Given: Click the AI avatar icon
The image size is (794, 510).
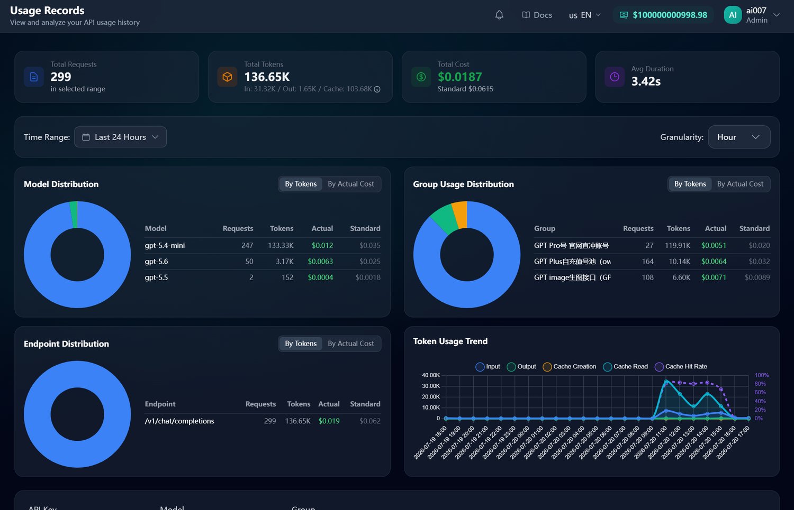Looking at the screenshot, I should [x=733, y=15].
